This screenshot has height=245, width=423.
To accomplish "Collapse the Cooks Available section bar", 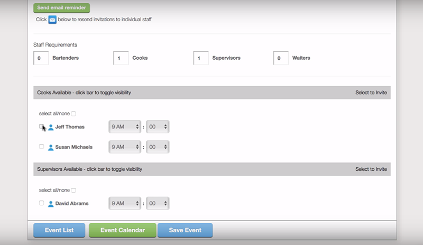I will (212, 93).
